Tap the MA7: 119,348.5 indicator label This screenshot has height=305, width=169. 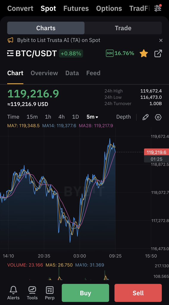click(23, 126)
